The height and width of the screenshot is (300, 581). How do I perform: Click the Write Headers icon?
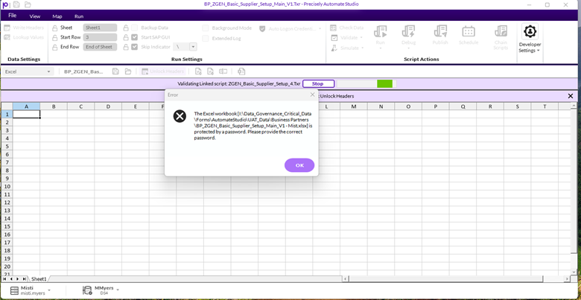[7, 28]
